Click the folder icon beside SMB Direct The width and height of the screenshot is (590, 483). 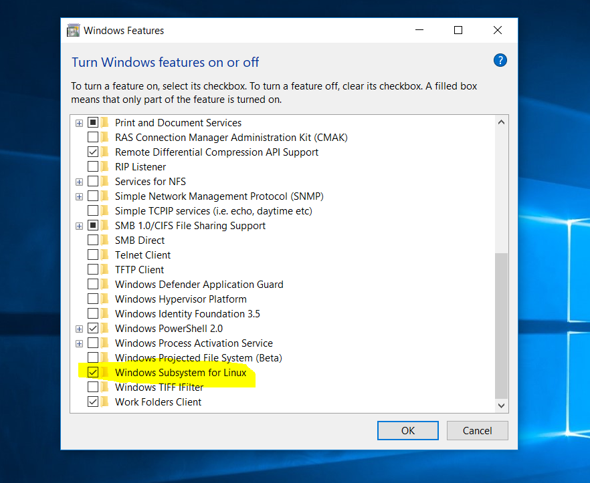pos(106,240)
